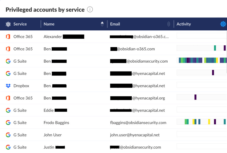
Task: Click the Activity column header
Action: (x=184, y=24)
